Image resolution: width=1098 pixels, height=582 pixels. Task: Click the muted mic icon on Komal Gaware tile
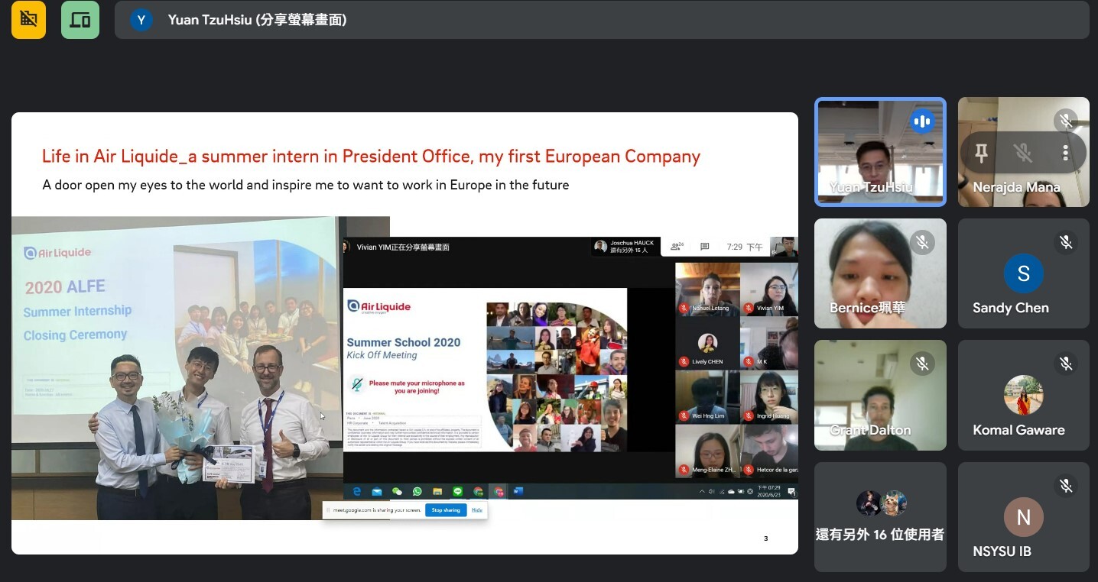tap(1065, 364)
